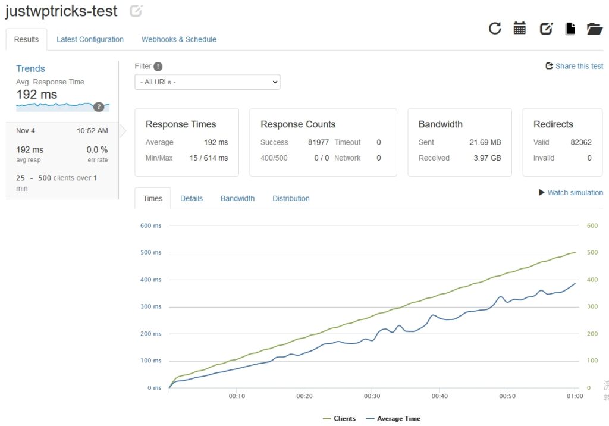This screenshot has height=426, width=609.
Task: Open the calendar schedule icon
Action: (x=520, y=29)
